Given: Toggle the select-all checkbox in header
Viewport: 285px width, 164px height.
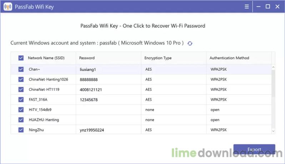Looking at the screenshot, I should (21, 58).
